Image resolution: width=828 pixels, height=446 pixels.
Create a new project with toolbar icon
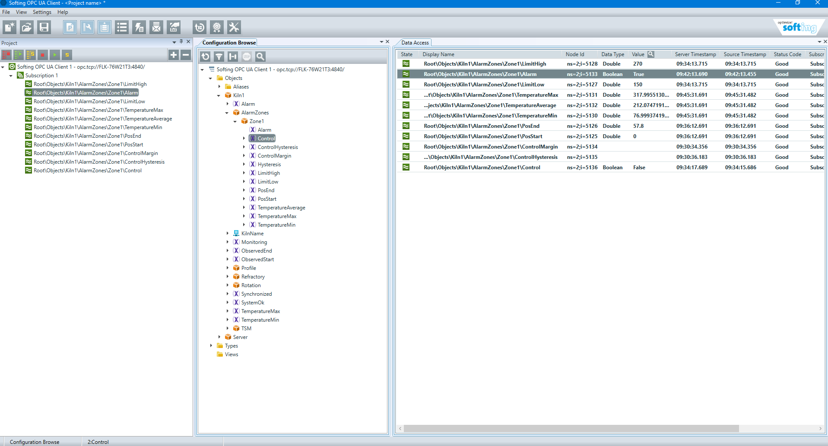(9, 28)
